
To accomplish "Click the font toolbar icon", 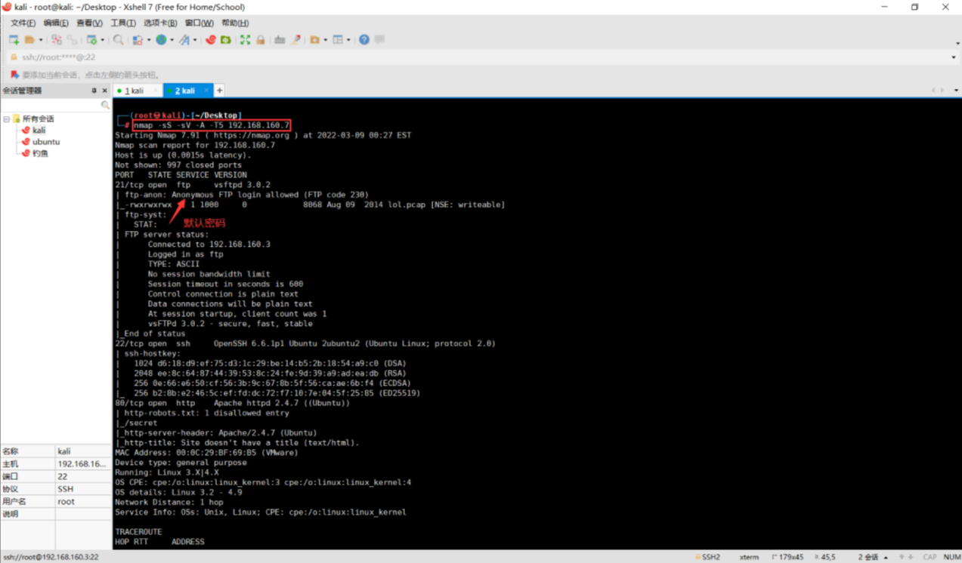I will pos(184,39).
